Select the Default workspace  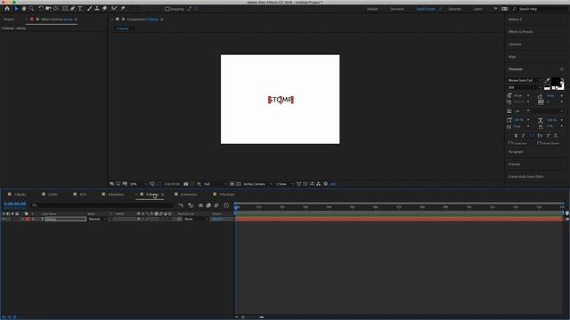[372, 9]
